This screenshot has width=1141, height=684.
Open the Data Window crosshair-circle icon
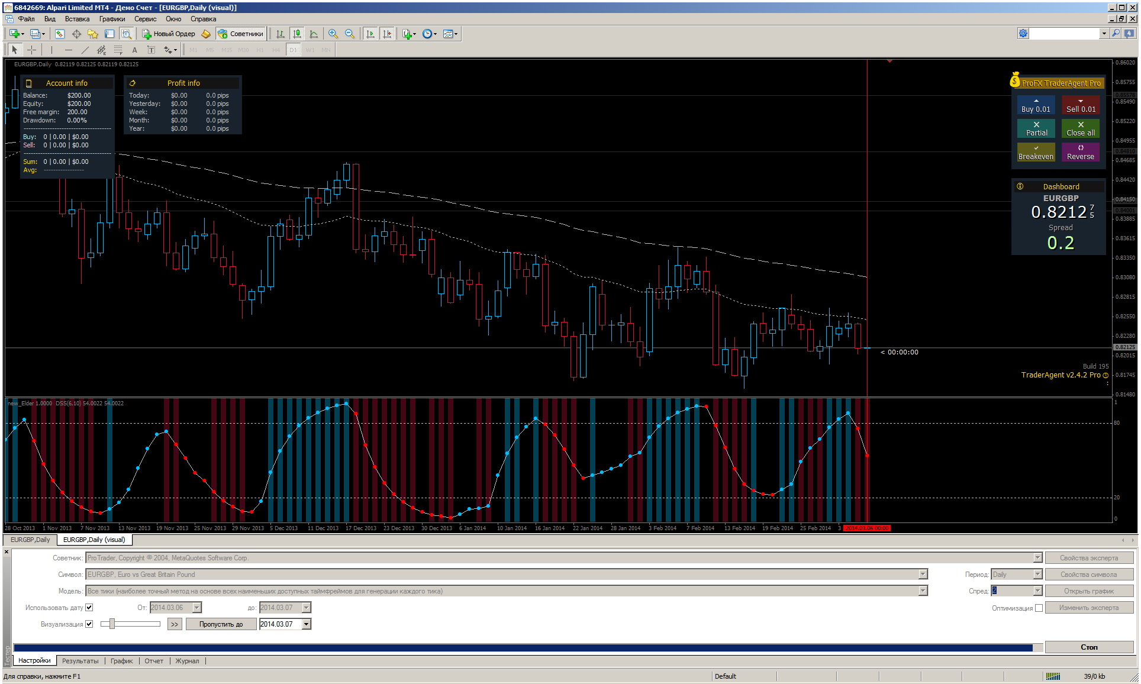(76, 34)
